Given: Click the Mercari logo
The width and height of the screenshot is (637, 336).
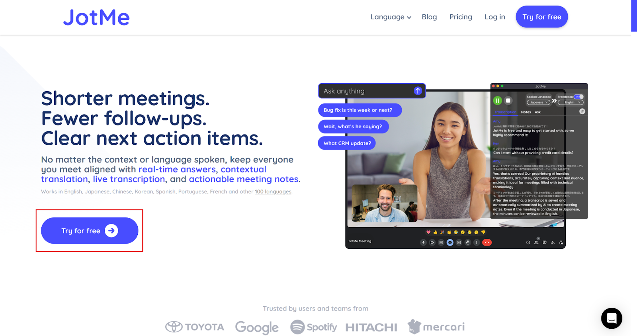Looking at the screenshot, I should [436, 326].
